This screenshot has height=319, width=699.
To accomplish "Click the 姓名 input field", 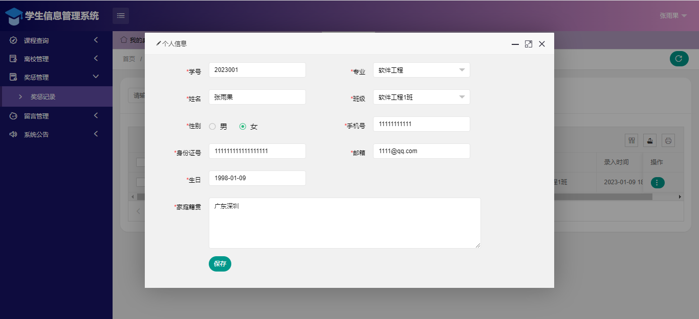I will point(257,97).
